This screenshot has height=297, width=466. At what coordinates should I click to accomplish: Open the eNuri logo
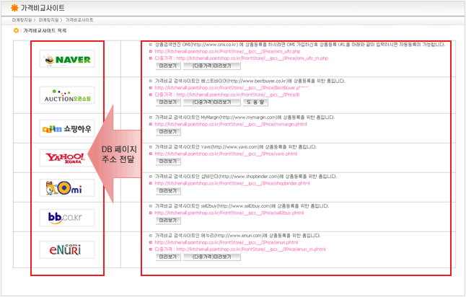pyautogui.click(x=67, y=249)
